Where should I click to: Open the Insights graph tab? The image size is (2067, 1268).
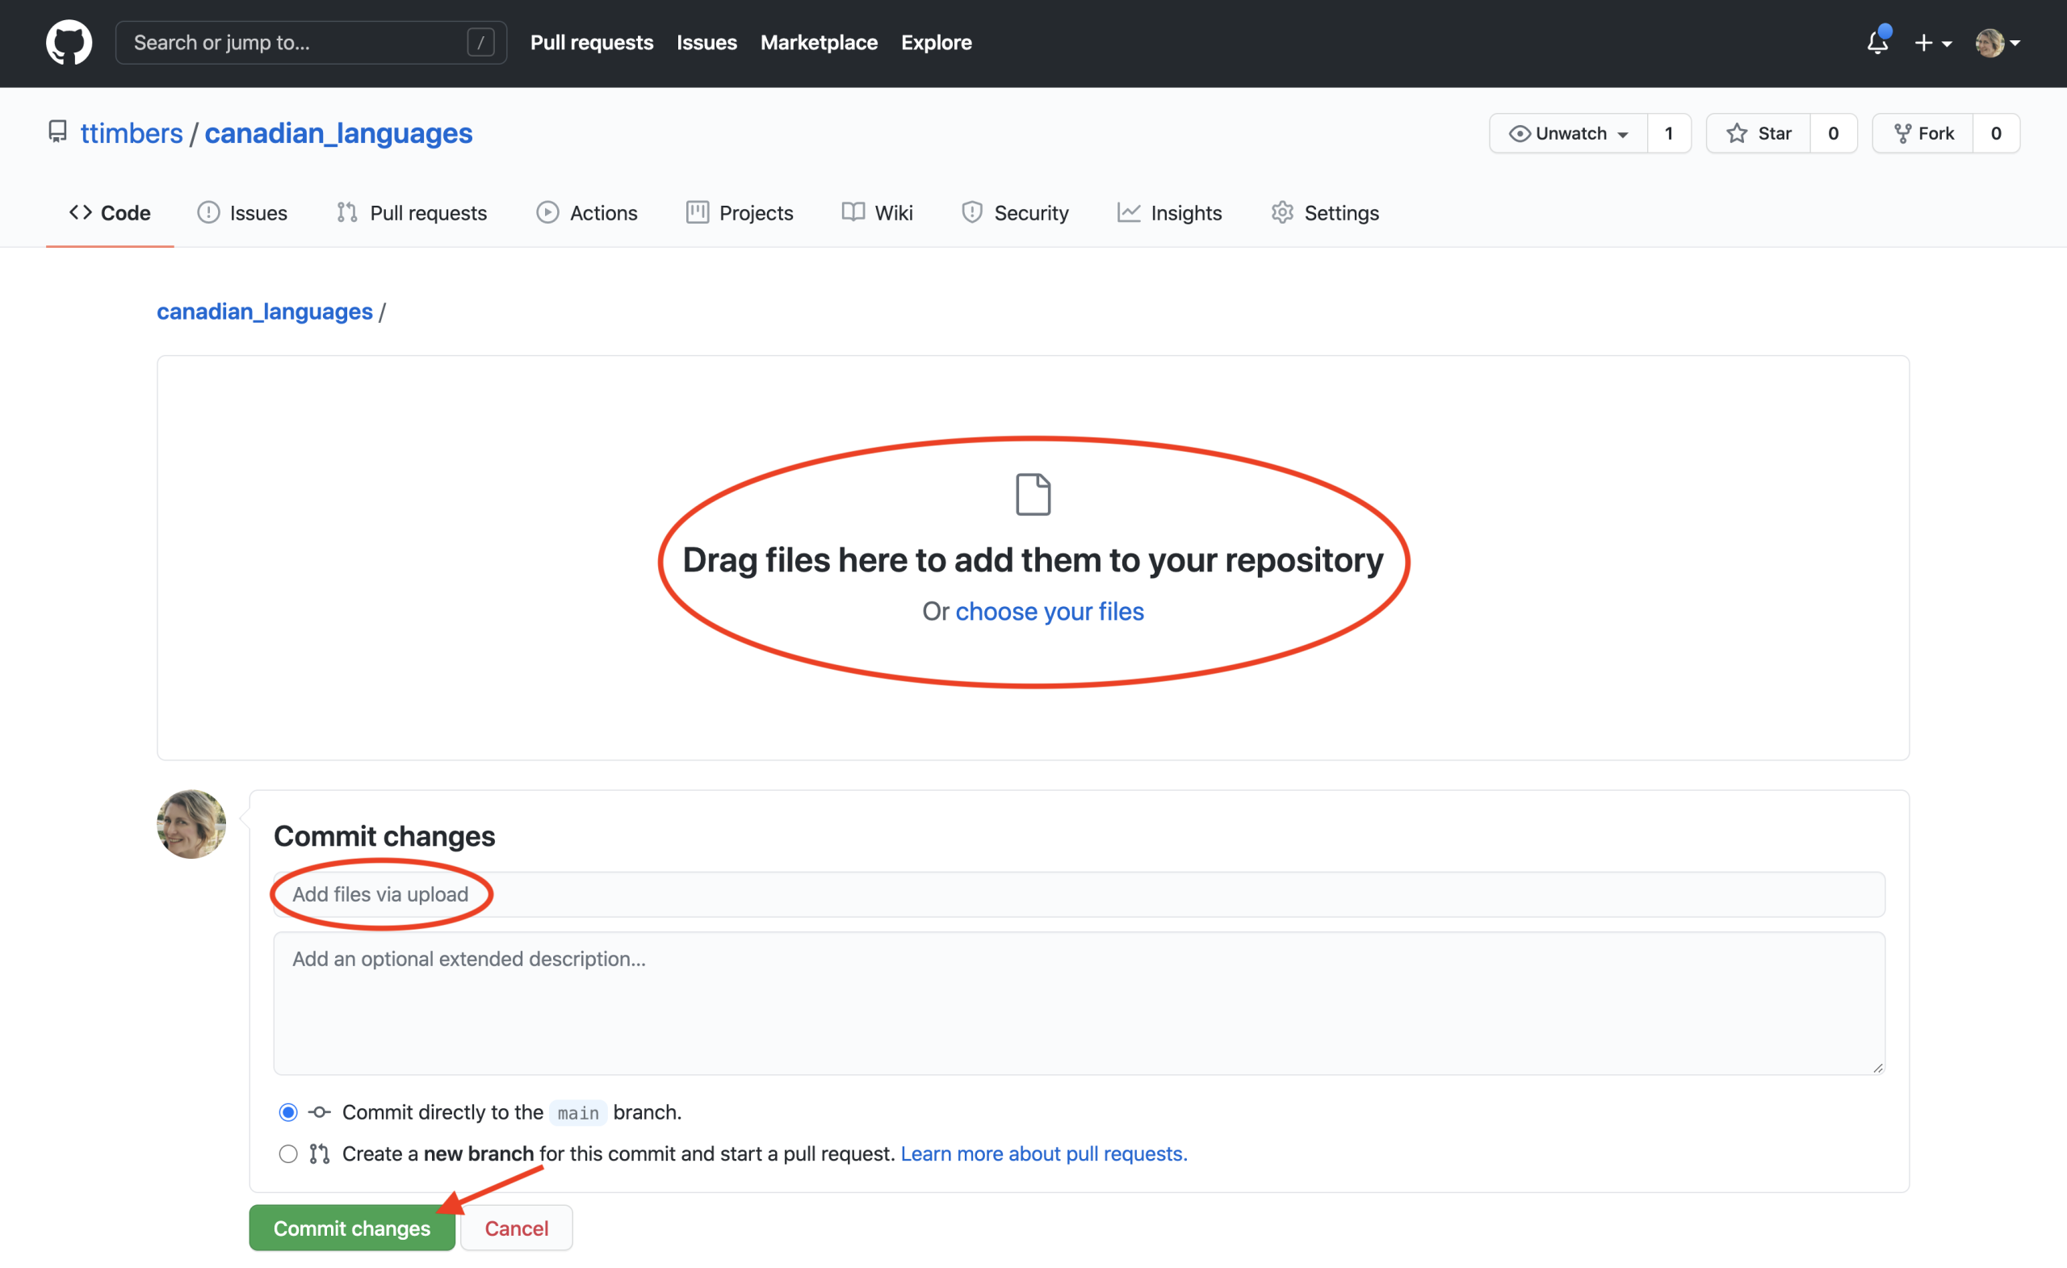1169,213
